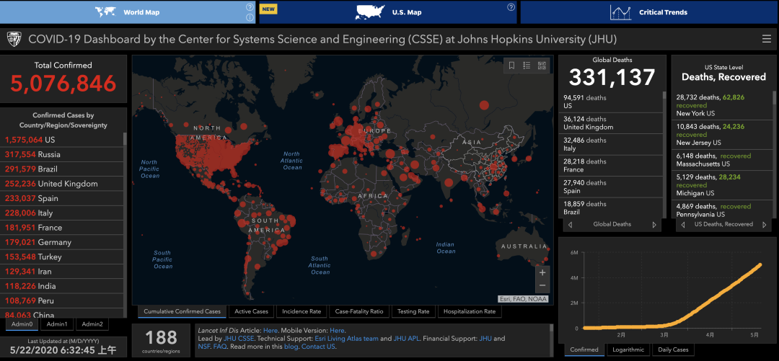Switch to the World Map view

pyautogui.click(x=128, y=12)
